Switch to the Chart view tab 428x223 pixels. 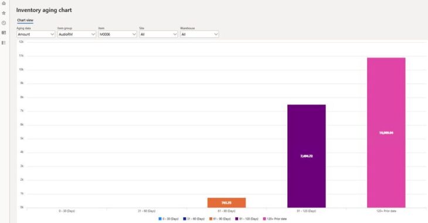tap(25, 20)
